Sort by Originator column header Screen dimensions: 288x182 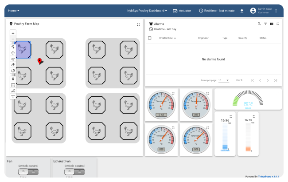point(203,38)
